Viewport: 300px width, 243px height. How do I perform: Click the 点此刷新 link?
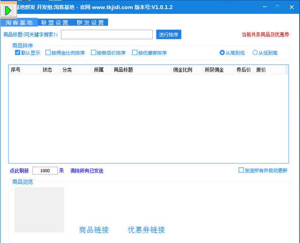[x=19, y=171]
